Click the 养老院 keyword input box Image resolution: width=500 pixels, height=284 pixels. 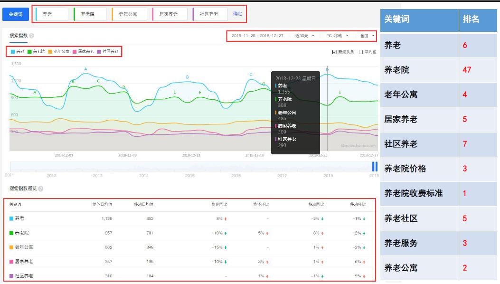(x=90, y=14)
